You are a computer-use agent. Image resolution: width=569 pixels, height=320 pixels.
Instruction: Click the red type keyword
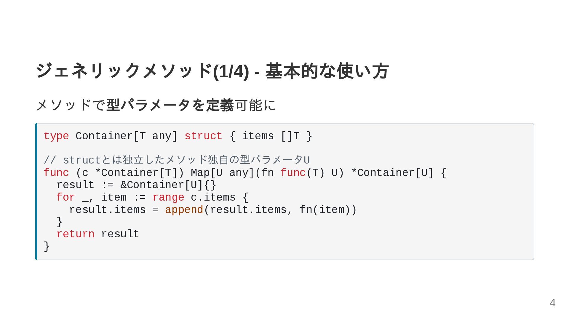coord(56,136)
